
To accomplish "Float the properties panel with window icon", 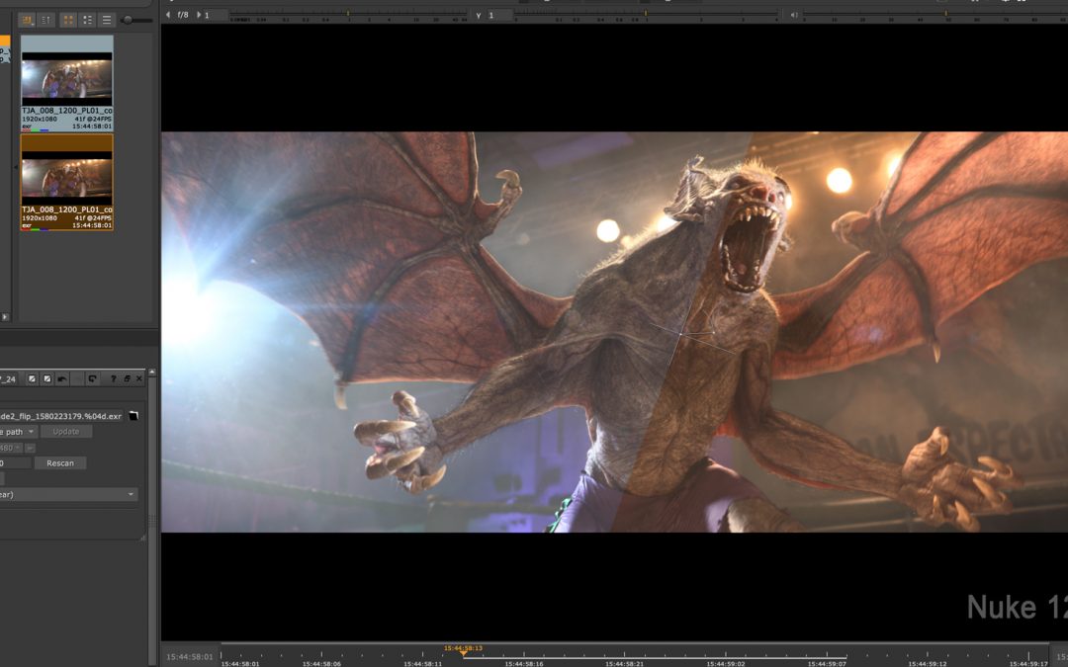I will tap(127, 379).
